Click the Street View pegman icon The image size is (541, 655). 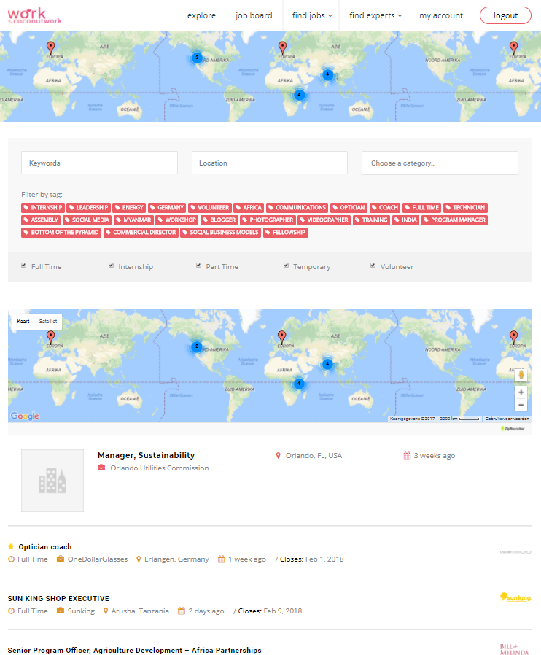[x=521, y=375]
